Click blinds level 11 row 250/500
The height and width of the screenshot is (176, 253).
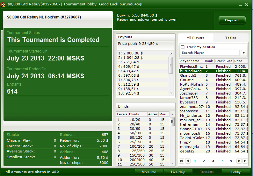point(143,164)
